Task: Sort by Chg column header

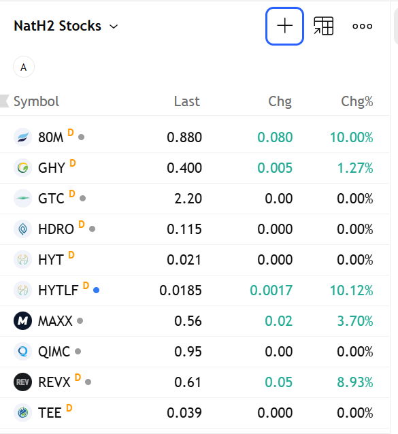Action: coord(280,101)
